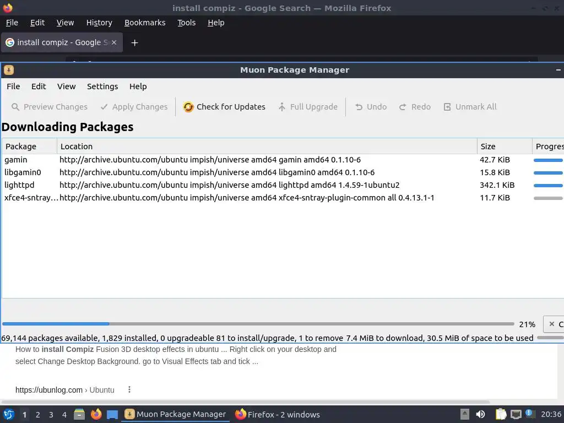The width and height of the screenshot is (564, 423).
Task: Open the application launcher menu in taskbar
Action: (9, 414)
